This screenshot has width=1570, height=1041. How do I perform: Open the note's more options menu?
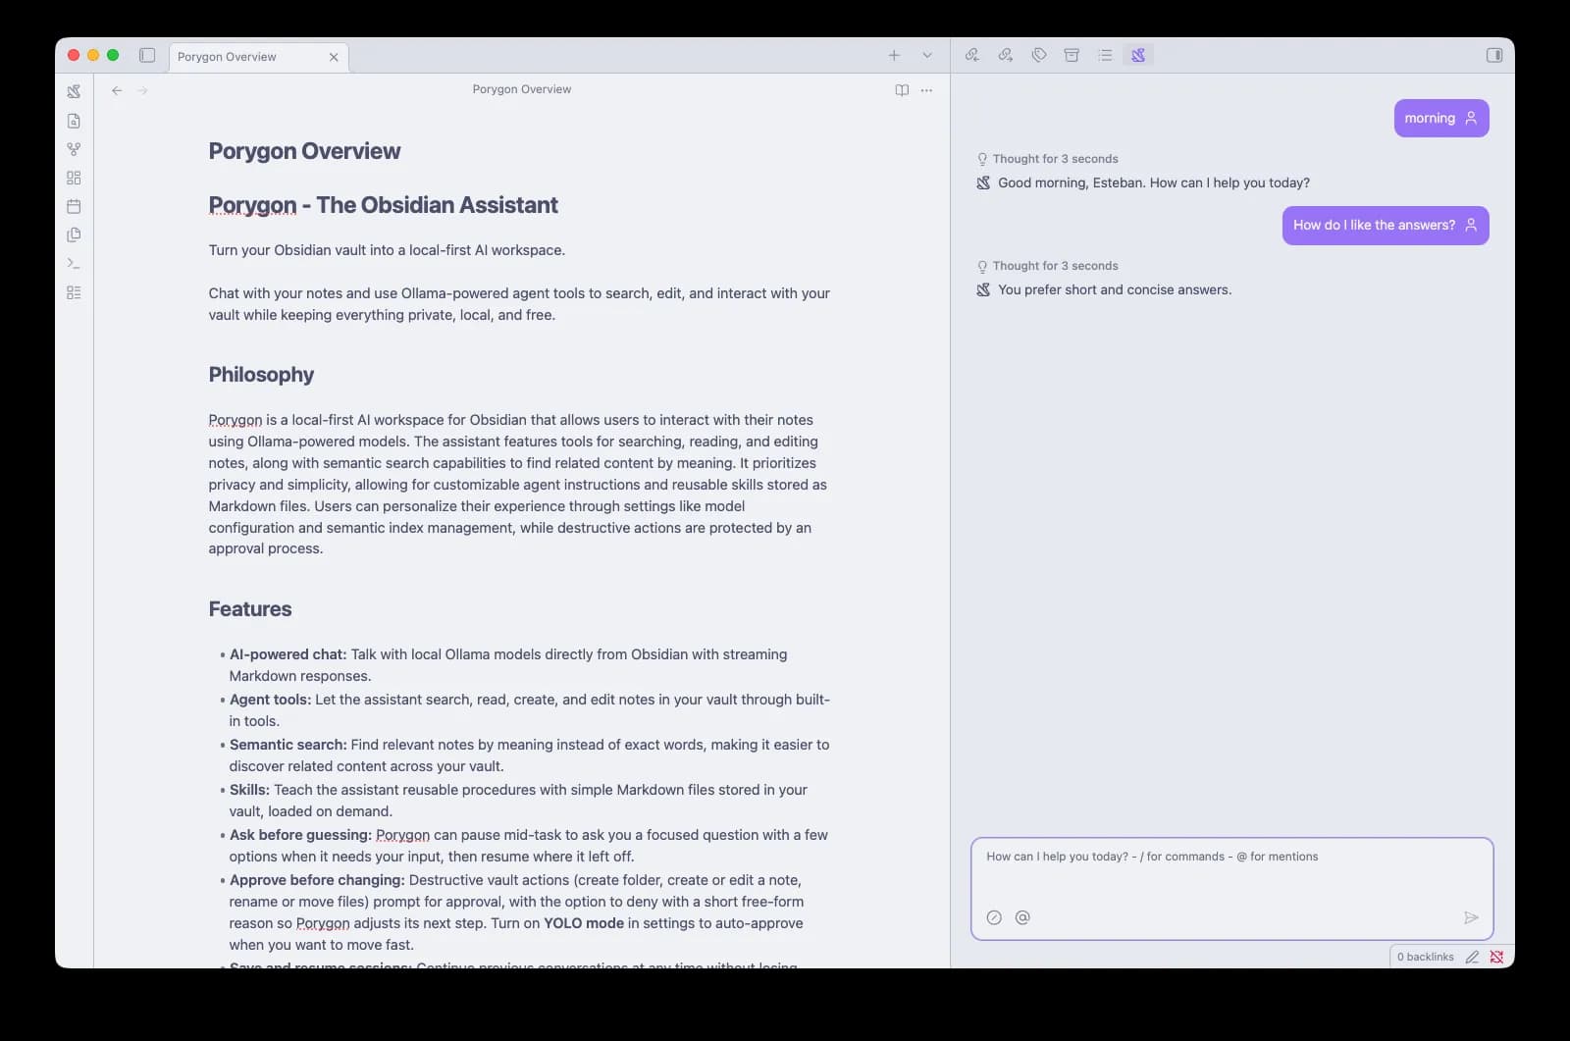(x=927, y=90)
